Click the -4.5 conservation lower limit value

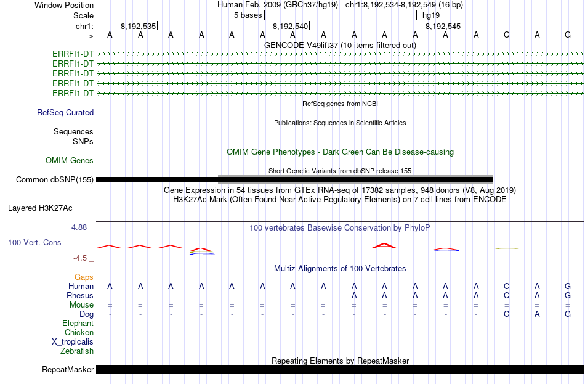80,258
